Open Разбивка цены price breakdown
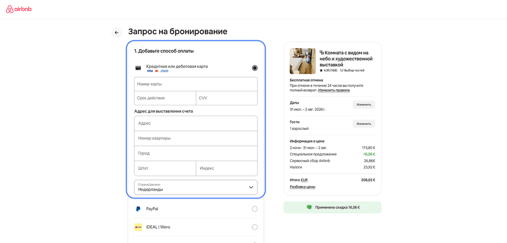Screen dimensions: 507x243 [303, 187]
